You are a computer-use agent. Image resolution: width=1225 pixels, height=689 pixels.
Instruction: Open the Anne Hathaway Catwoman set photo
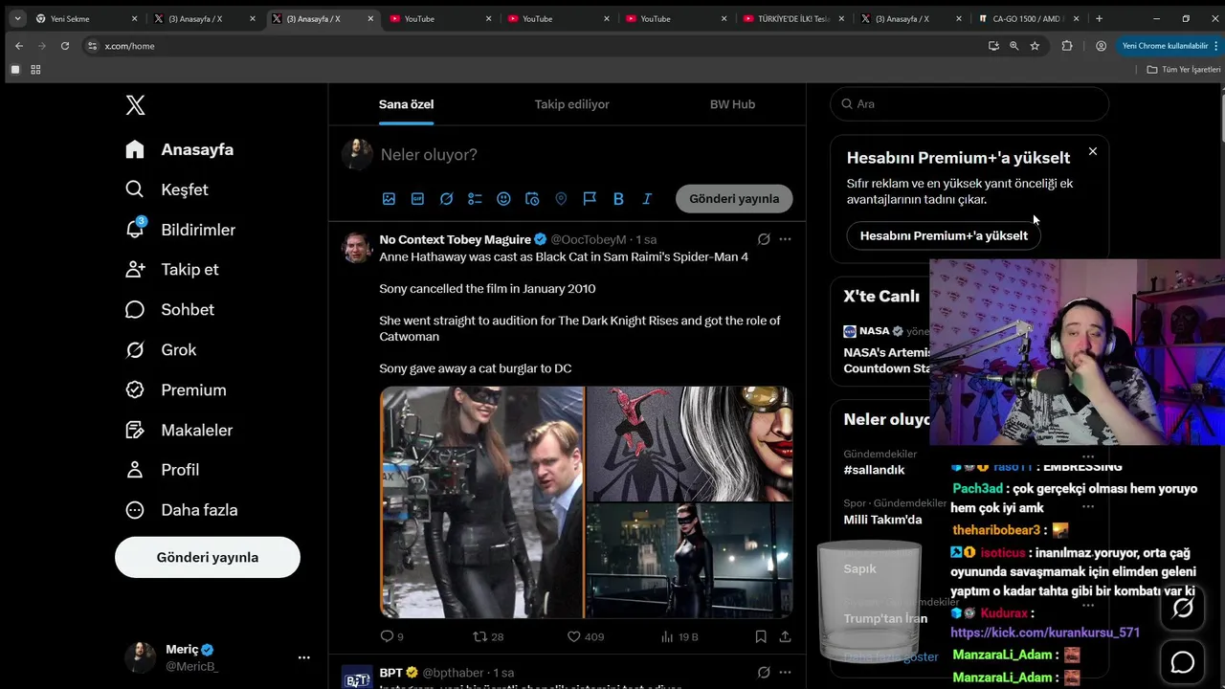(481, 502)
